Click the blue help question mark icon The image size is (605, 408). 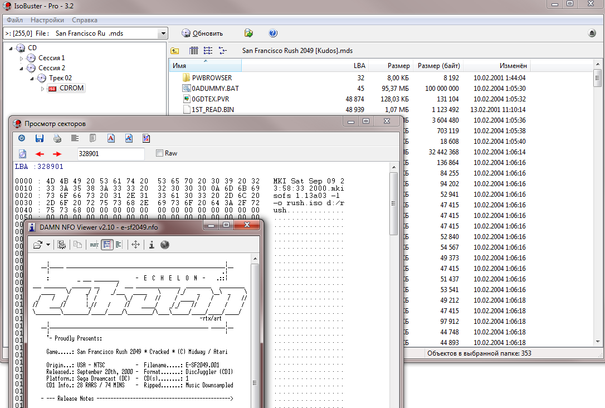click(273, 33)
